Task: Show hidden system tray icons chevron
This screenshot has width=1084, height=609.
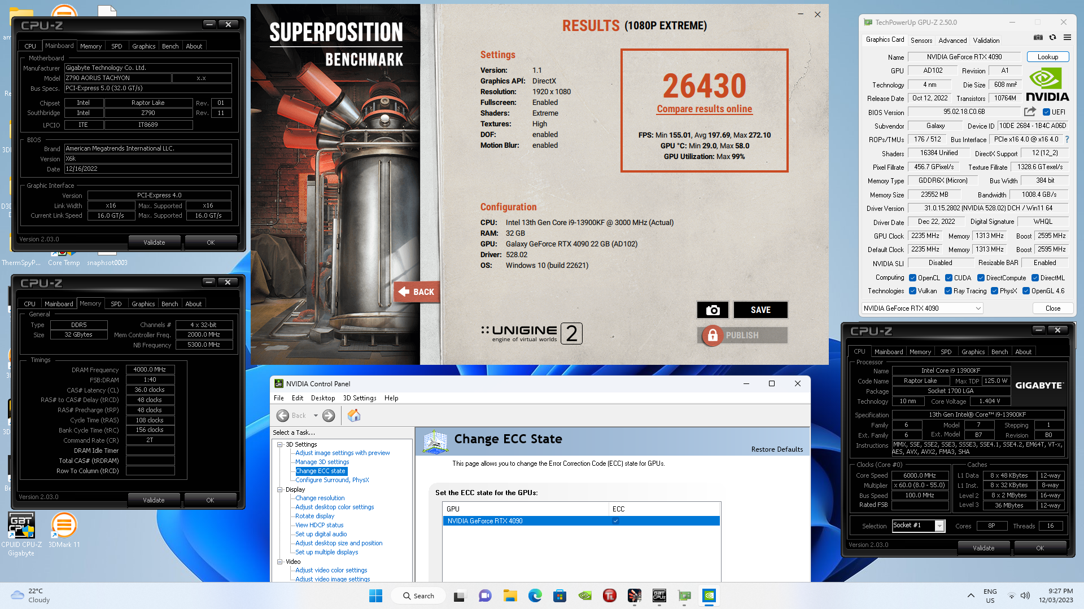Action: (x=971, y=595)
